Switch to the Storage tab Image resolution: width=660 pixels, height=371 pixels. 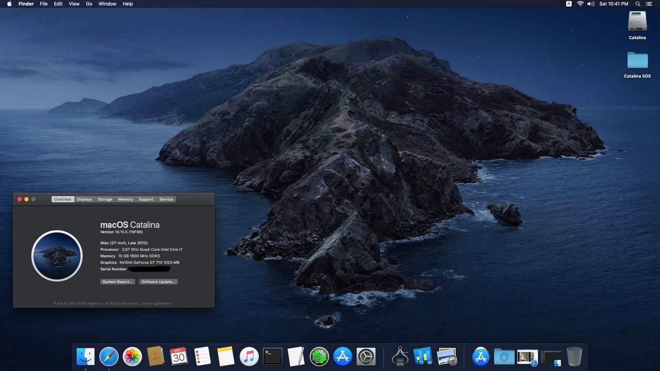pos(105,199)
